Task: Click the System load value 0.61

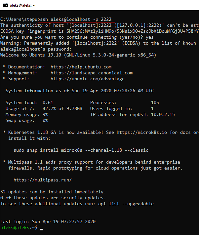Action: pyautogui.click(x=48, y=102)
